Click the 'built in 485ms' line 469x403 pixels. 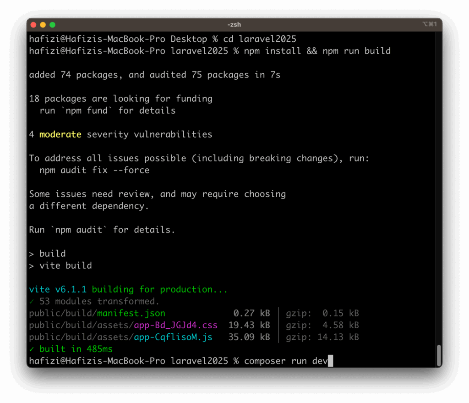click(71, 349)
